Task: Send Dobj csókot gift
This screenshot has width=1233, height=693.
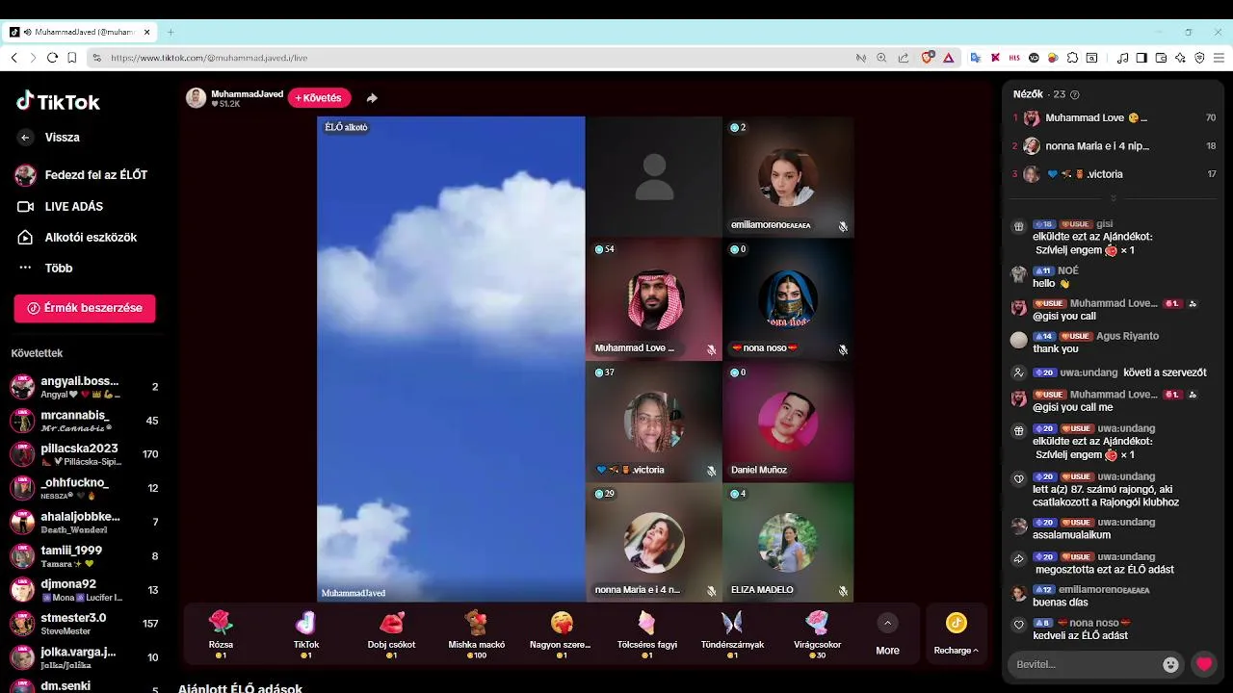Action: [x=391, y=634]
